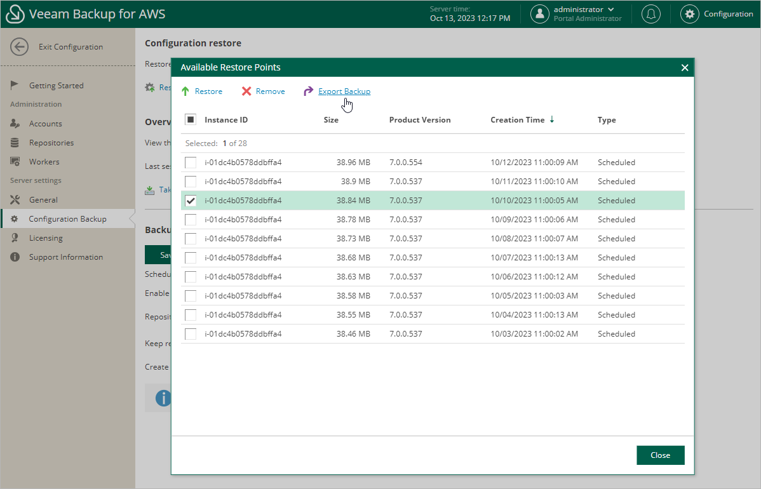Click the 10/04/2023 11:00:13 AM timestamp
Image resolution: width=761 pixels, height=489 pixels.
point(534,315)
